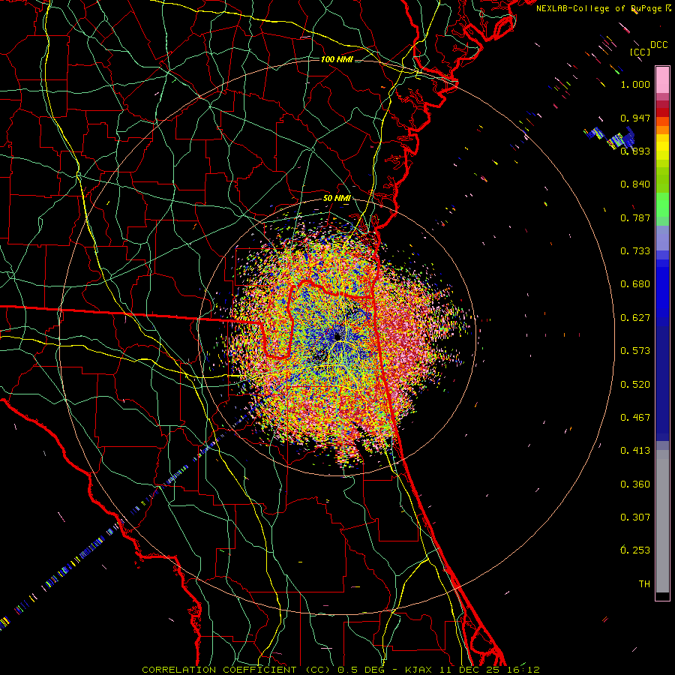Screen dimensions: 675x675
Task: Click the 0.360 value on color scale
Action: pos(635,484)
